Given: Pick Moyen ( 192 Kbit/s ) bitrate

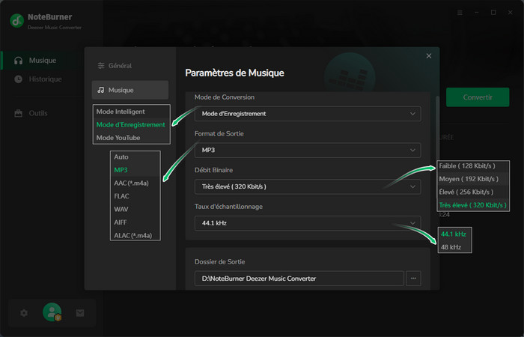Looking at the screenshot, I should pos(473,179).
